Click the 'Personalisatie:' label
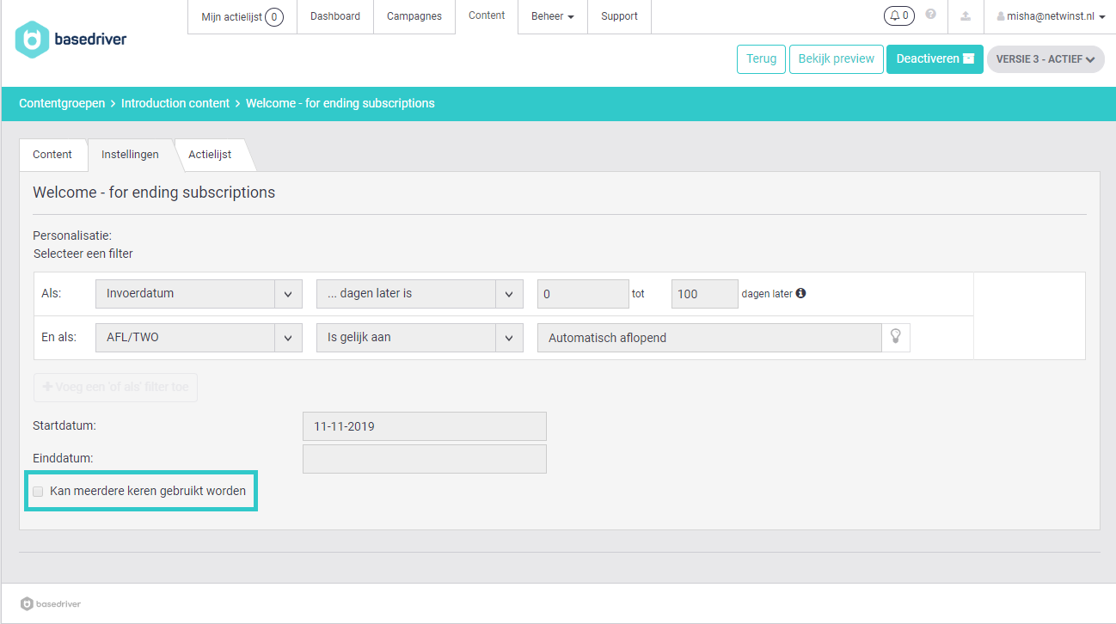The image size is (1116, 624). click(x=72, y=236)
